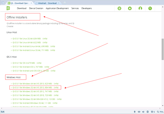Download Qt 5.5.1 for Linux 64-bit
Image resolution: width=164 pixels, height=114 pixels.
pos(27,42)
